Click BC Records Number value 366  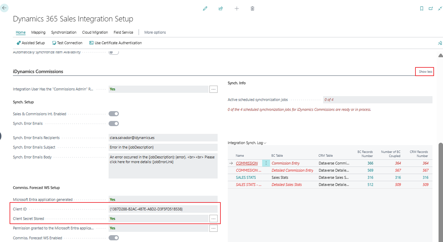click(x=370, y=163)
